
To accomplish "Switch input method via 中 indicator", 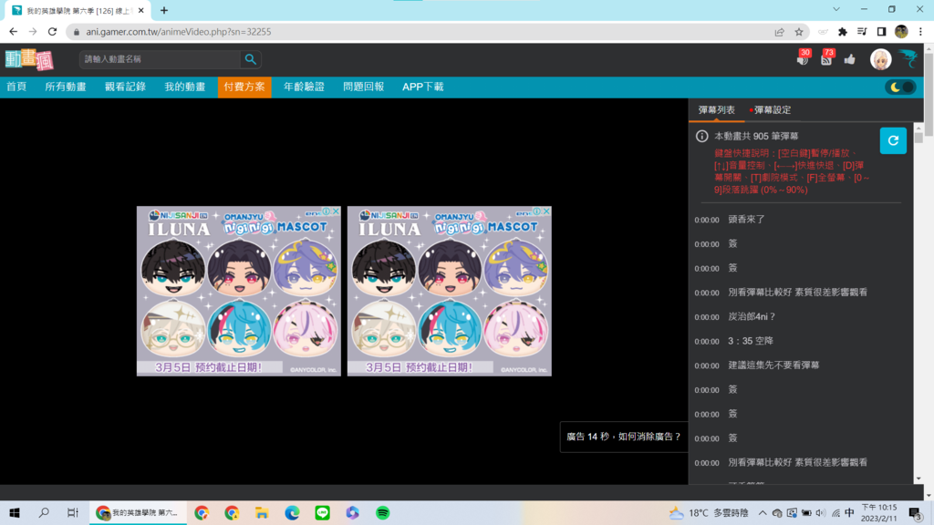I will click(x=849, y=512).
